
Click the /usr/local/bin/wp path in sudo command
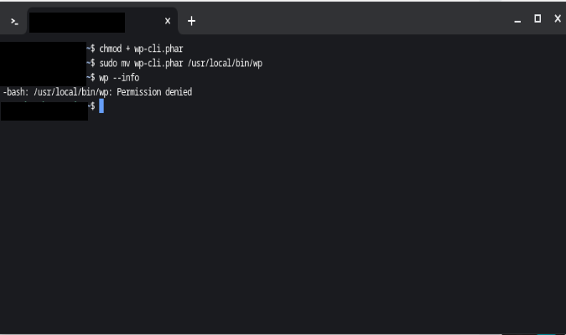pos(225,64)
